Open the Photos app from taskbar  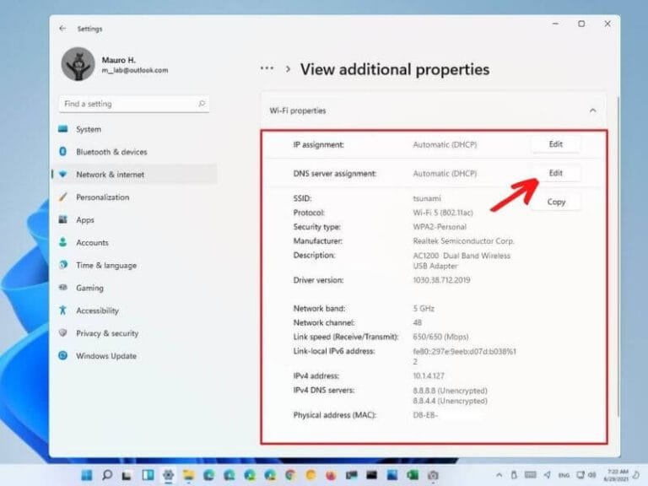tap(392, 475)
